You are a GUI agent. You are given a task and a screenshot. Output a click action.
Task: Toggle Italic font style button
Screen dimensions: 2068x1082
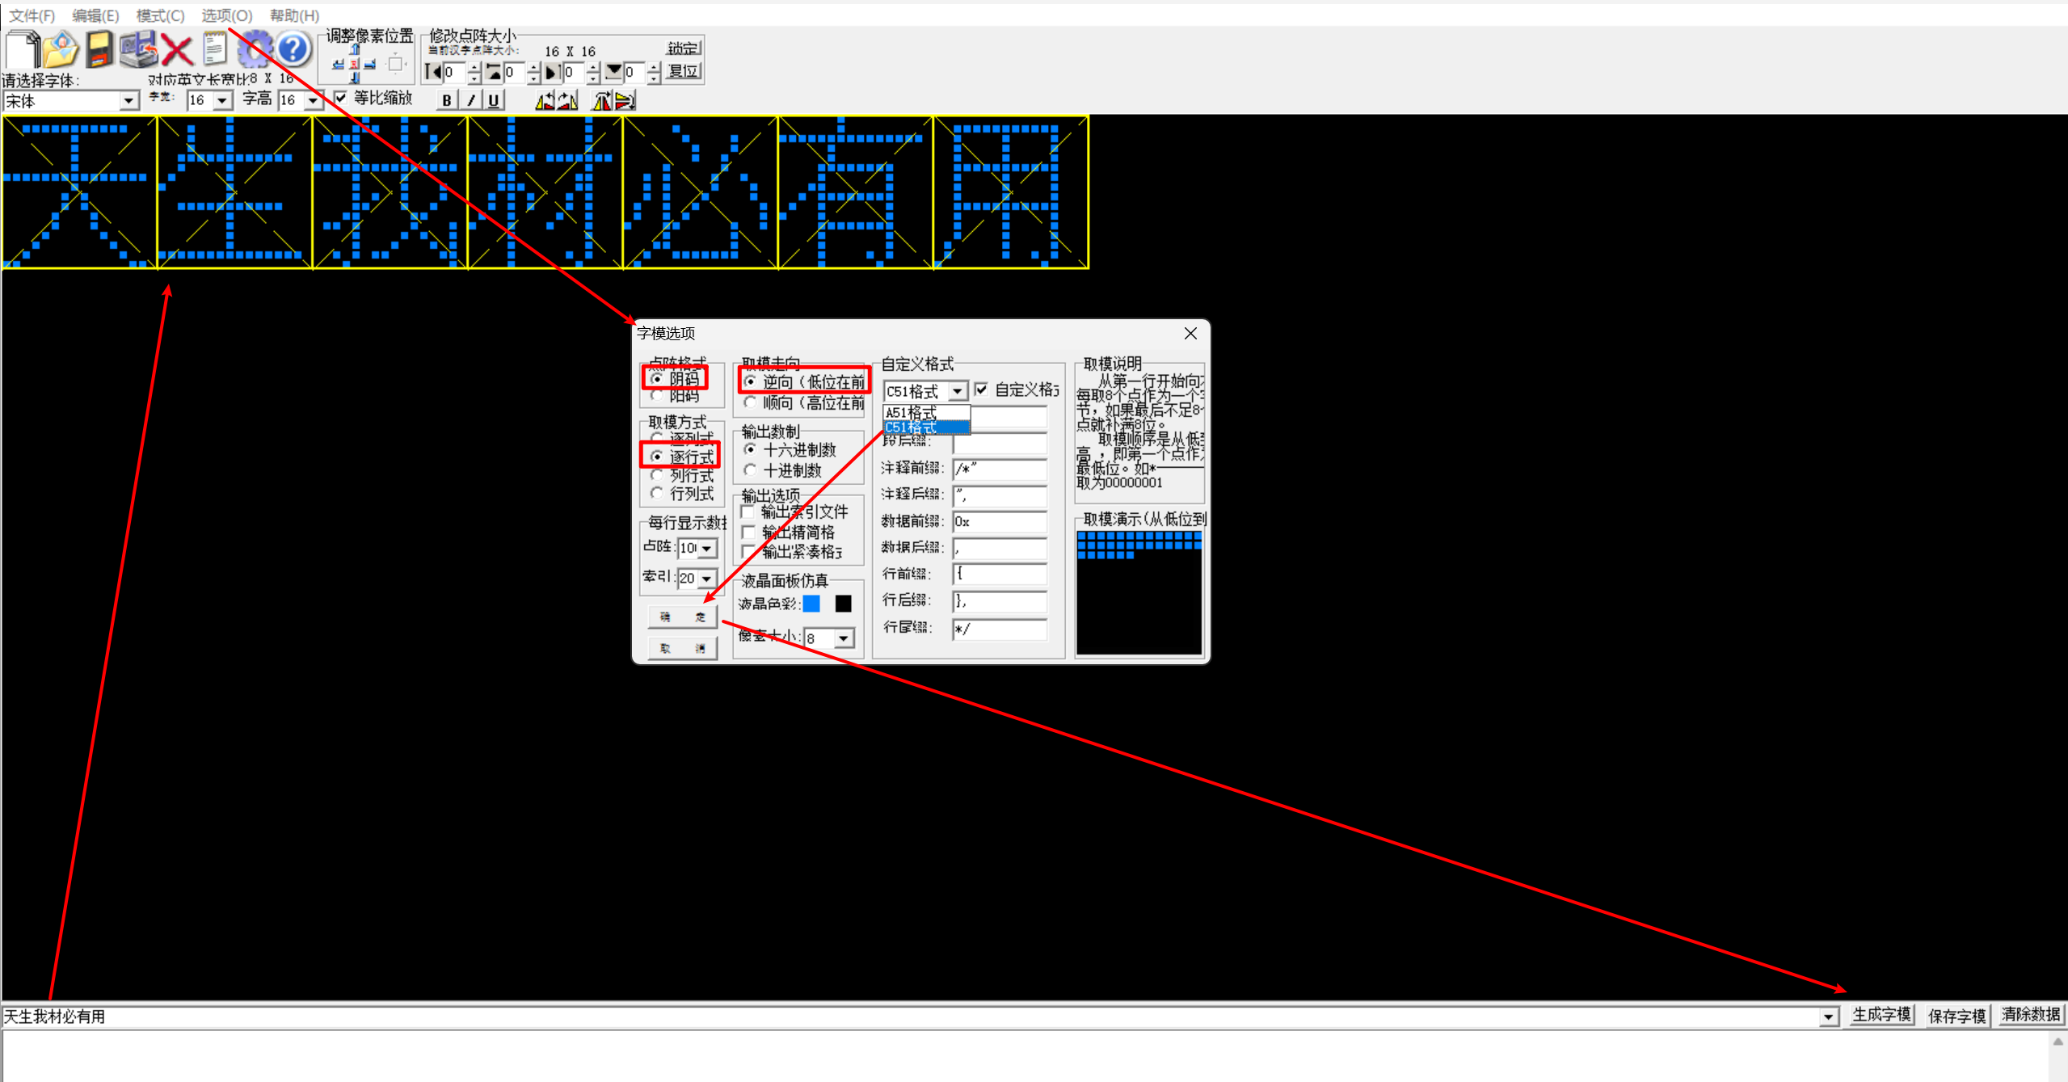(470, 100)
